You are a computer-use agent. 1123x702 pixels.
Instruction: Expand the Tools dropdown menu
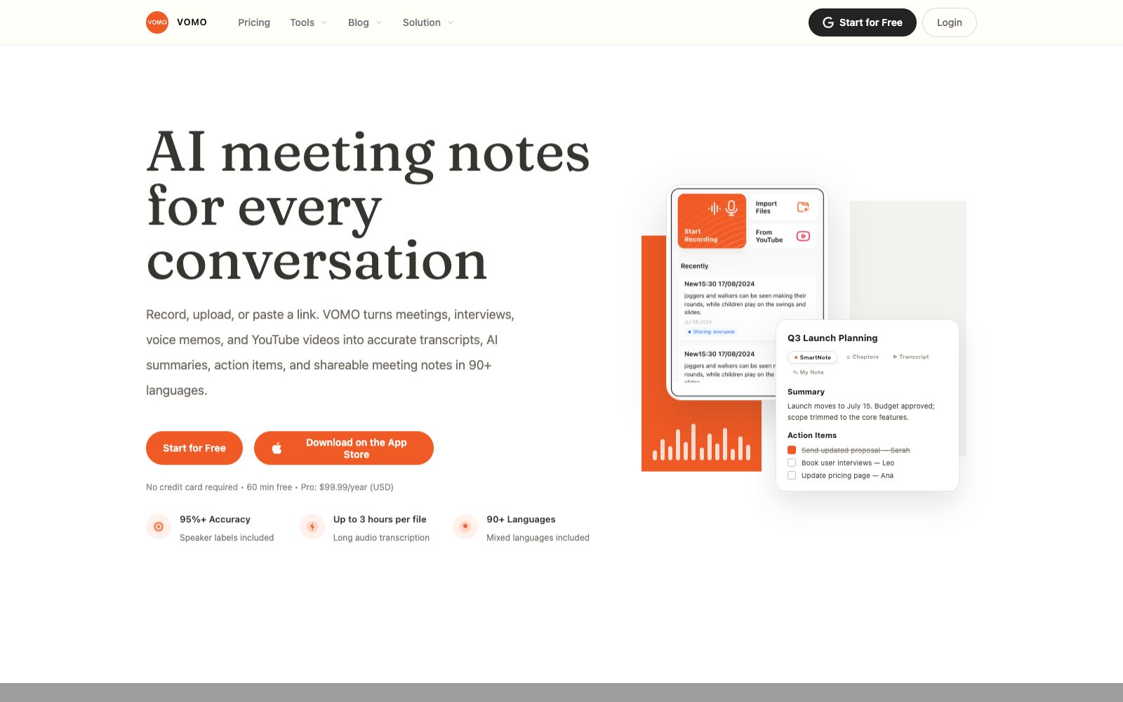(x=309, y=22)
